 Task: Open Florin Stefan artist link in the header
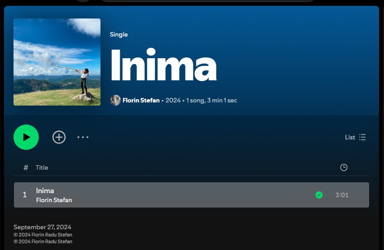pyautogui.click(x=141, y=100)
